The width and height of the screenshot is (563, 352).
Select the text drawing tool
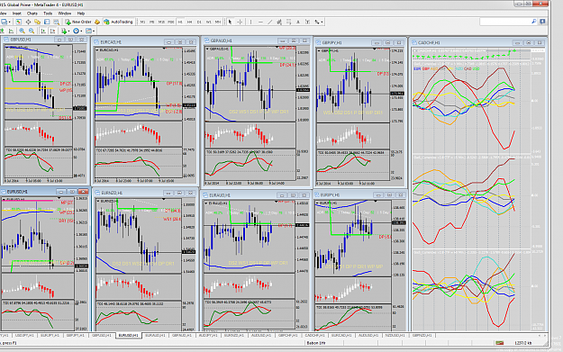pyautogui.click(x=297, y=22)
